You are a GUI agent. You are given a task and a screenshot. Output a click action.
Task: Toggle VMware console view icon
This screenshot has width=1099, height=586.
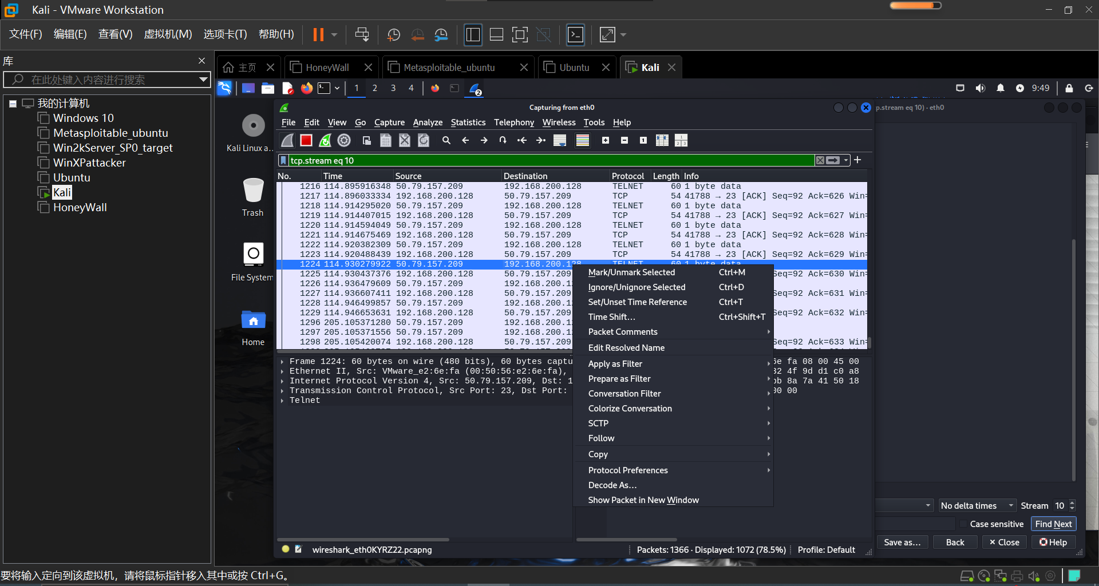pos(575,35)
